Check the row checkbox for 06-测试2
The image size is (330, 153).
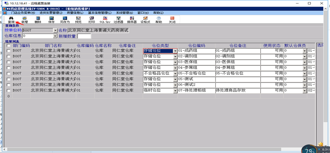click(8, 85)
